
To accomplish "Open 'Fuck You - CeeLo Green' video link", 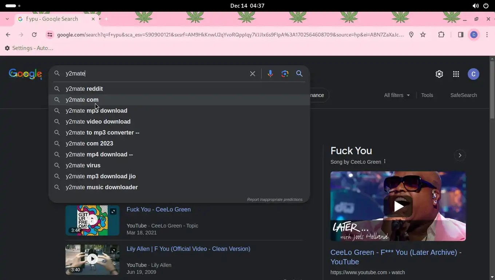I will pos(159,209).
